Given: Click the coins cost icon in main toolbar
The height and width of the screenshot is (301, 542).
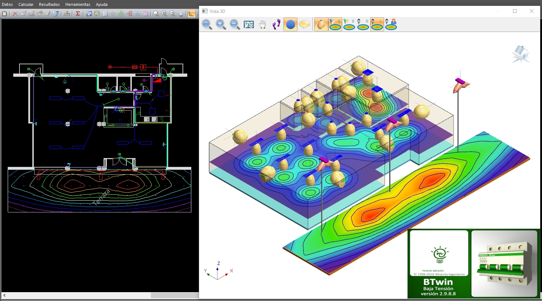Looking at the screenshot, I should coord(40,14).
